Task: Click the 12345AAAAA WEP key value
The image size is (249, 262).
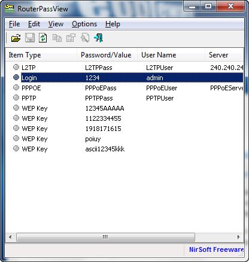Action: click(x=105, y=108)
